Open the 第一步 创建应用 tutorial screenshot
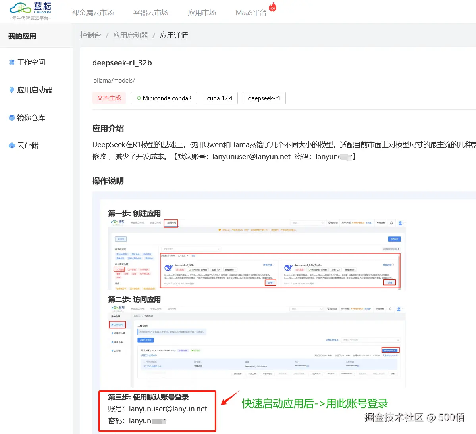This screenshot has height=434, width=476. tap(257, 254)
